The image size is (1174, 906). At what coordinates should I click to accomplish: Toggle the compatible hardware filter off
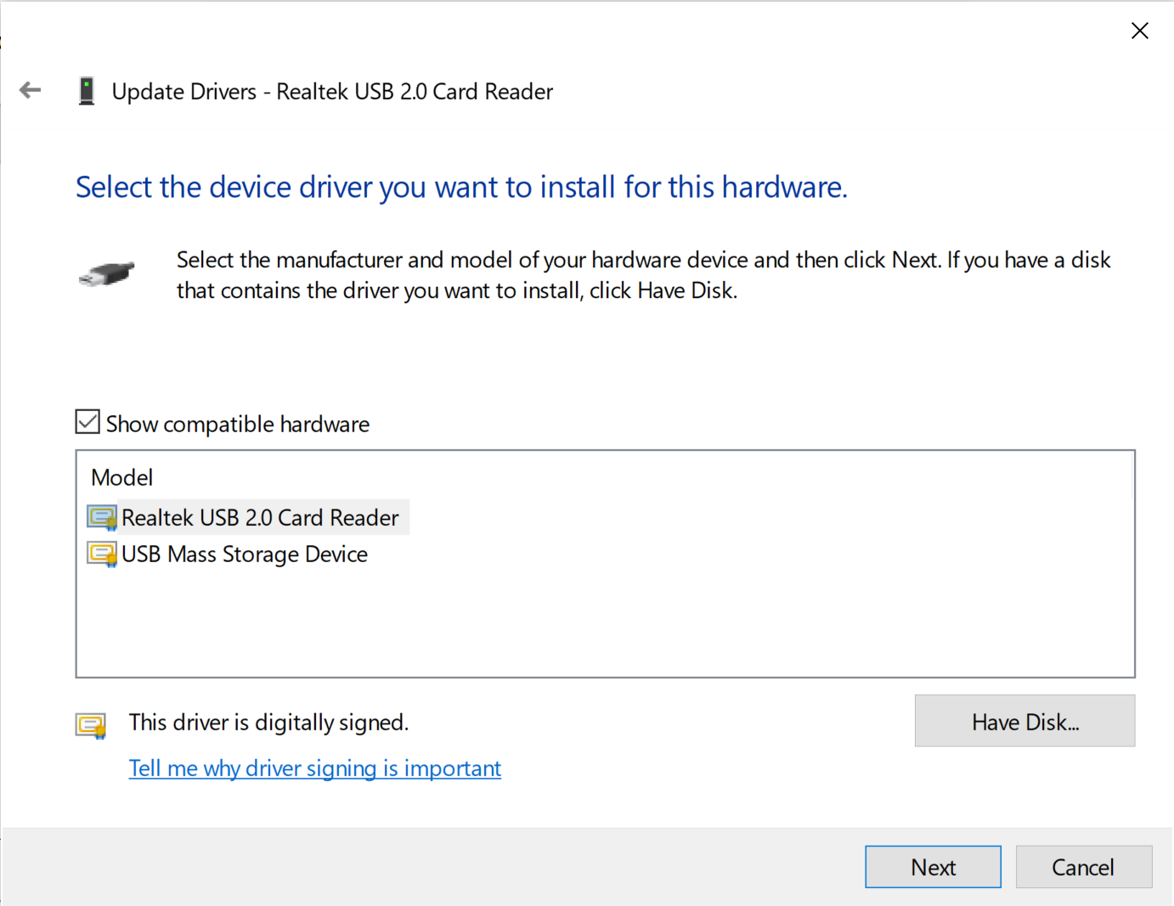tap(87, 421)
